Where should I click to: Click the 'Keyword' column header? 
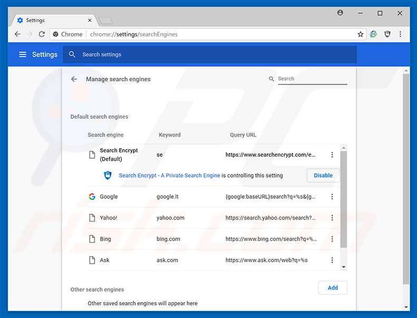169,135
